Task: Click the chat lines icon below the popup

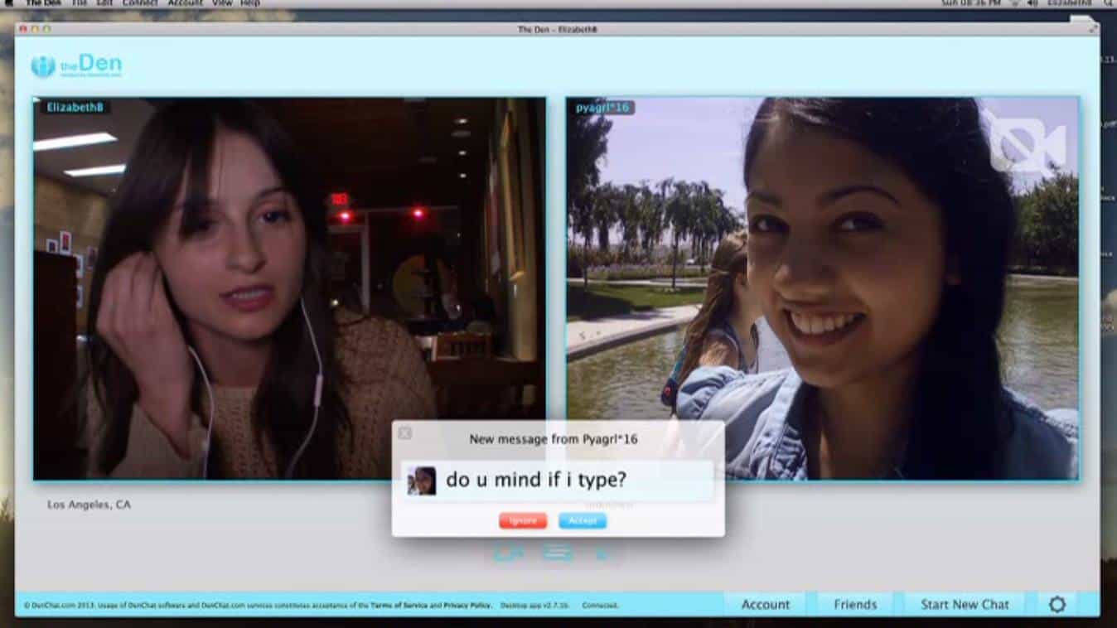Action: [558, 552]
